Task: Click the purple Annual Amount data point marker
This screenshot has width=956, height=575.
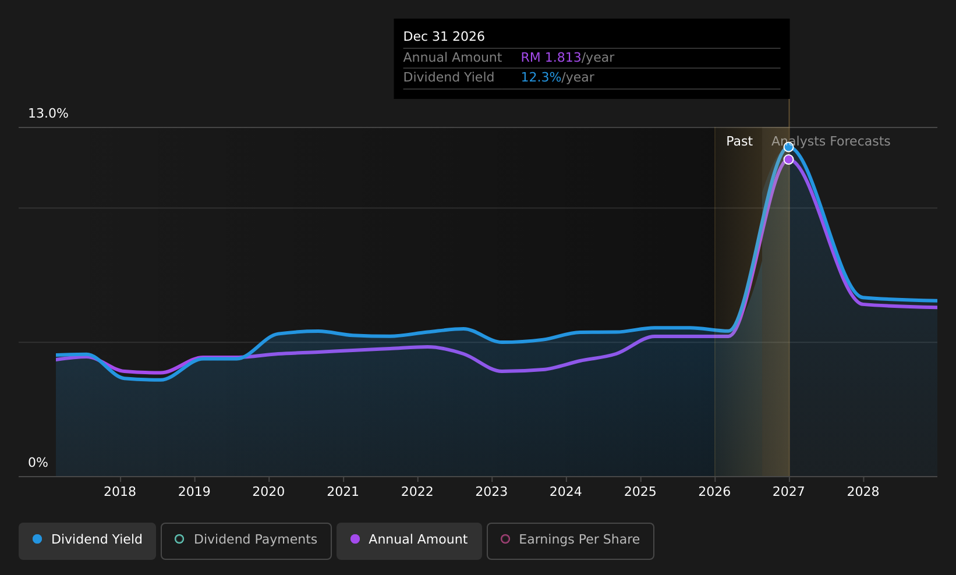Action: tap(788, 159)
